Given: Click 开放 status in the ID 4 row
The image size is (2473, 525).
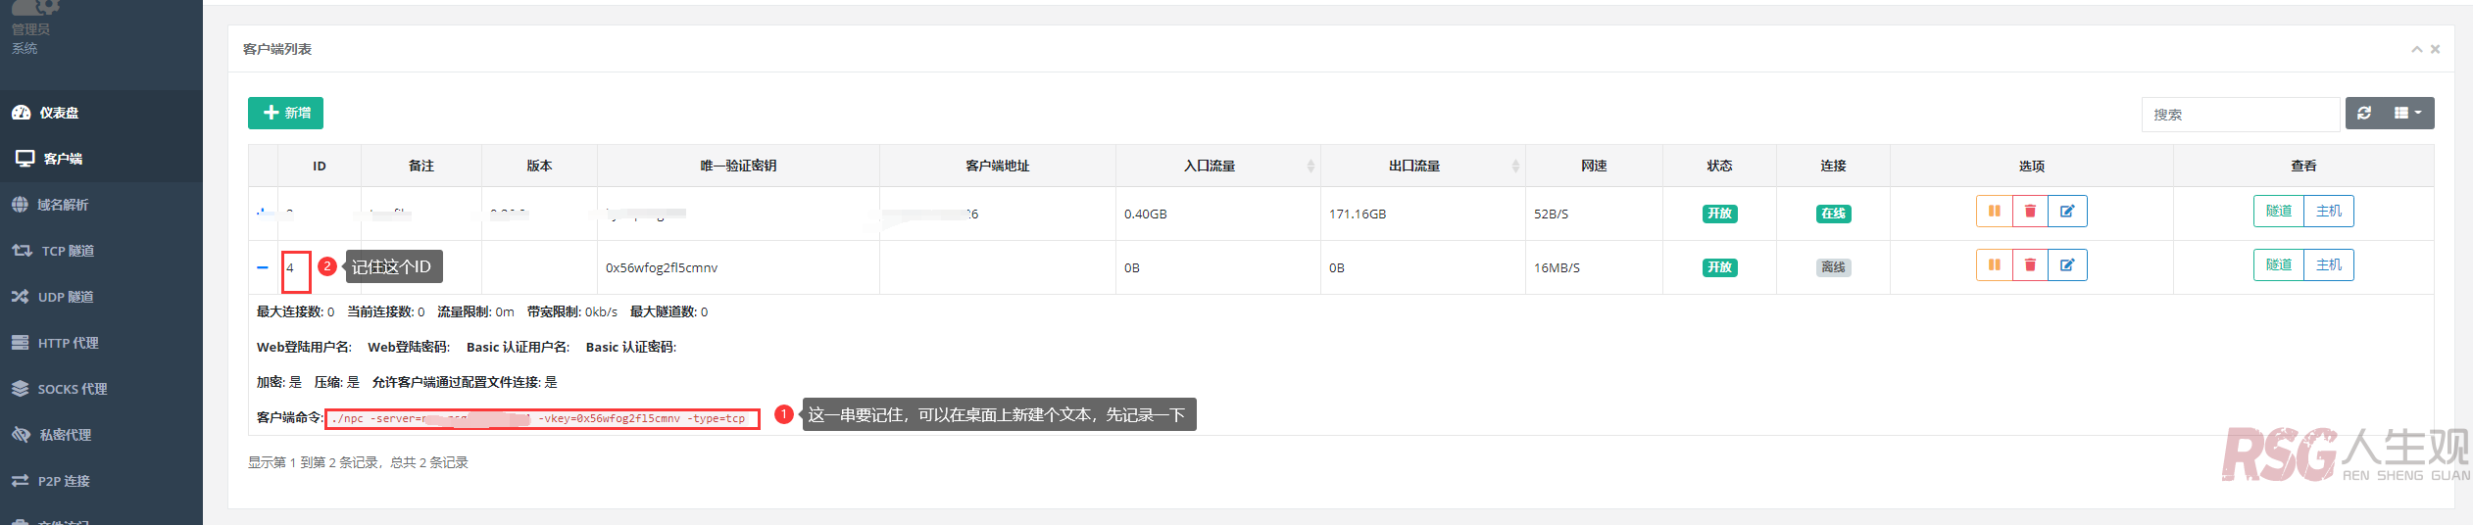Looking at the screenshot, I should click(1719, 267).
